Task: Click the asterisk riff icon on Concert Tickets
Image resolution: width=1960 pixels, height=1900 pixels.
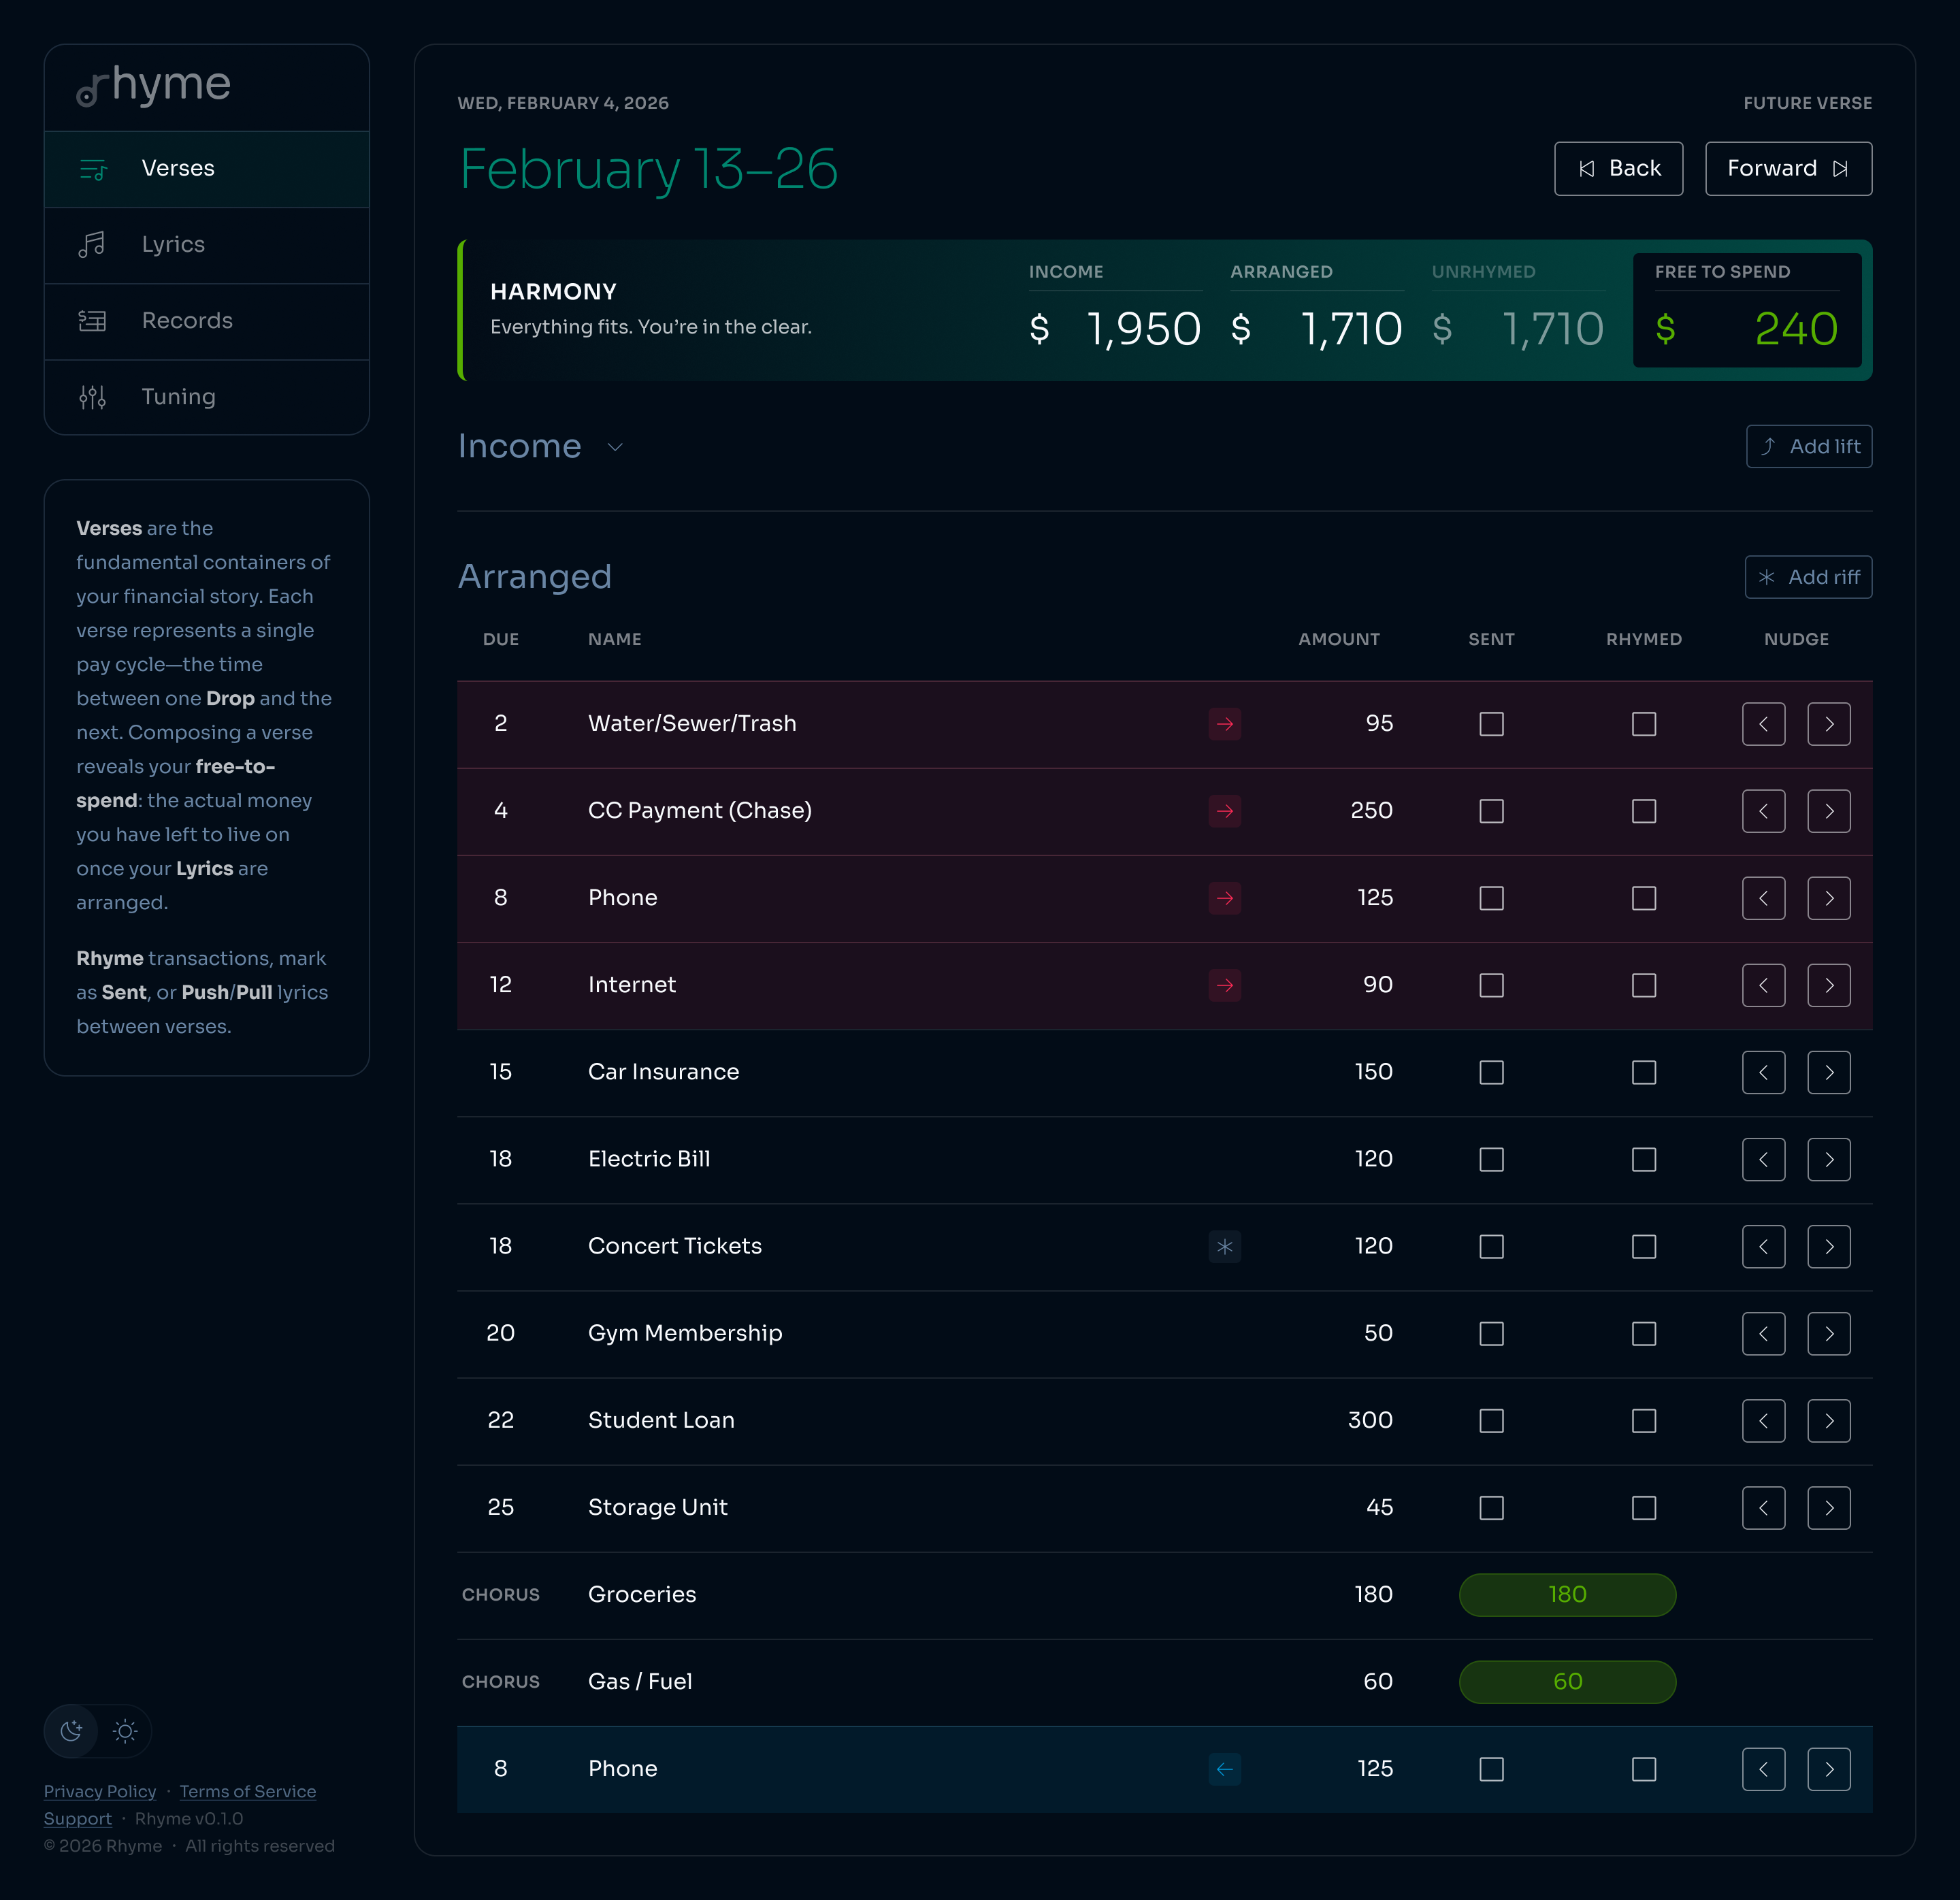Action: [x=1224, y=1246]
